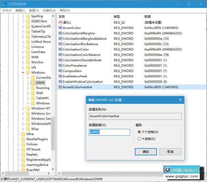Click the Realtek folder icon
This screenshot has height=182, width=207.
pos(23,154)
